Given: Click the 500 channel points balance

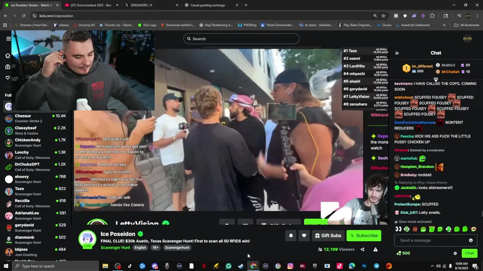Looking at the screenshot, I should coord(403,253).
